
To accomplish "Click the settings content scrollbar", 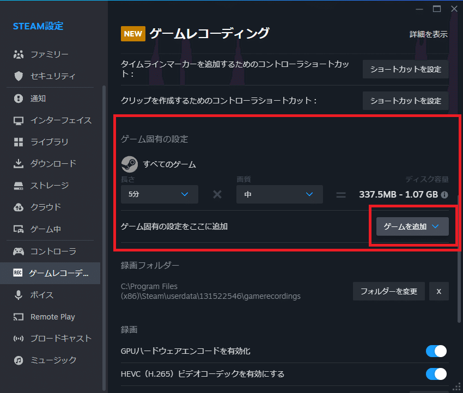I will tap(459, 259).
